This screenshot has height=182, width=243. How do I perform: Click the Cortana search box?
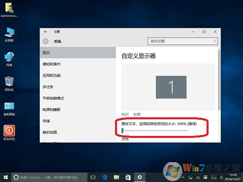tap(49, 177)
